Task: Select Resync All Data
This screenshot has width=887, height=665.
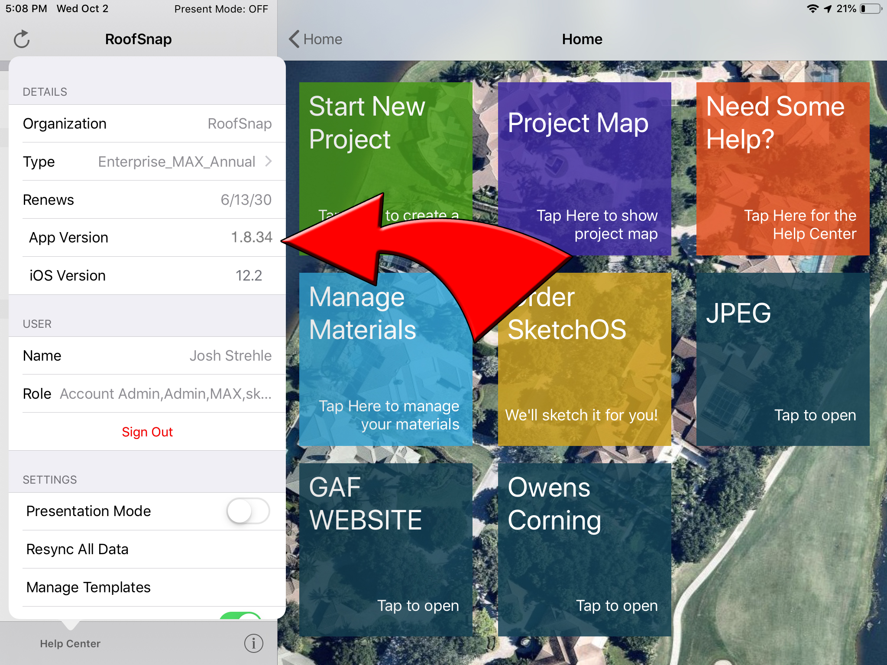Action: click(147, 549)
